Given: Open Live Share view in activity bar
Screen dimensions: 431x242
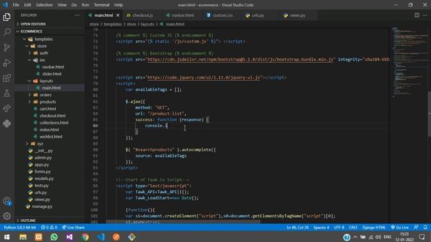Looking at the screenshot, I should tap(7, 108).
